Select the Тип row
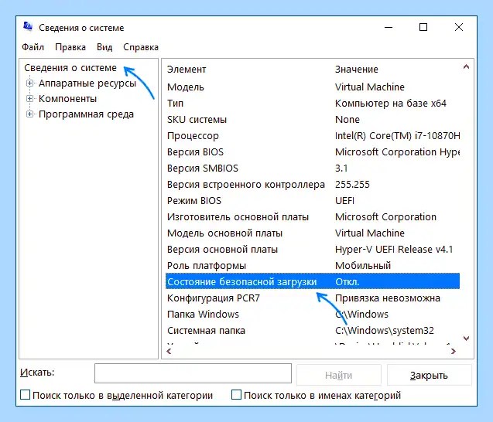This screenshot has height=422, width=493. 313,104
